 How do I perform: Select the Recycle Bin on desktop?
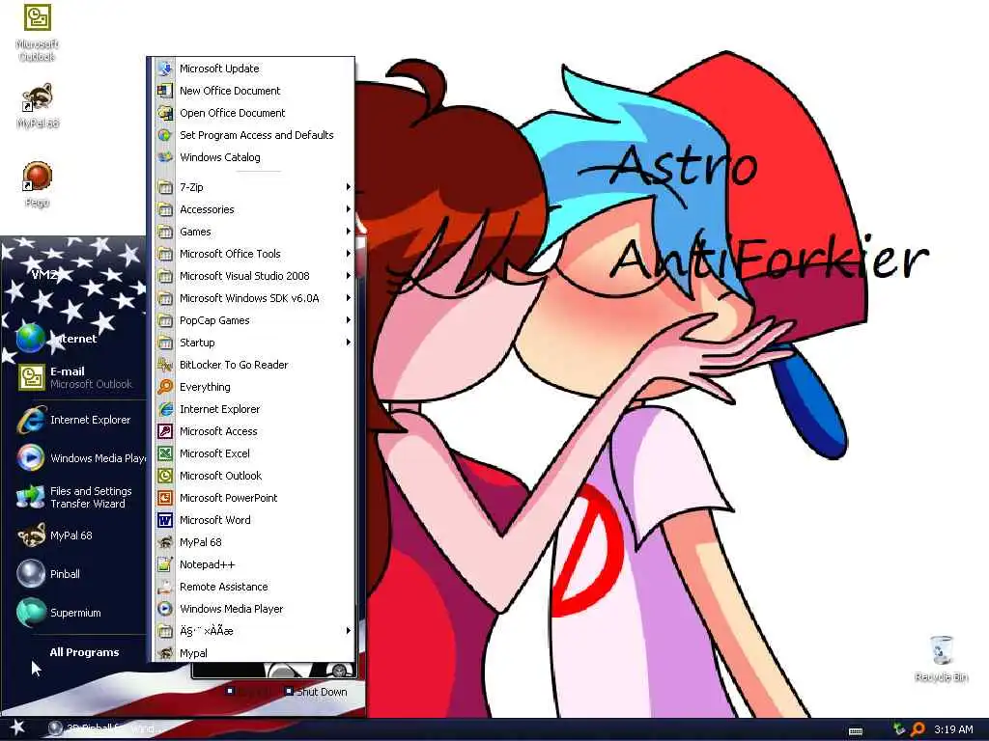click(941, 658)
